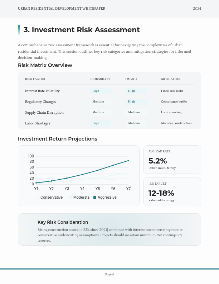Click the Moderate legend color marker
Screen dimensions: 219x284
tap(70, 198)
